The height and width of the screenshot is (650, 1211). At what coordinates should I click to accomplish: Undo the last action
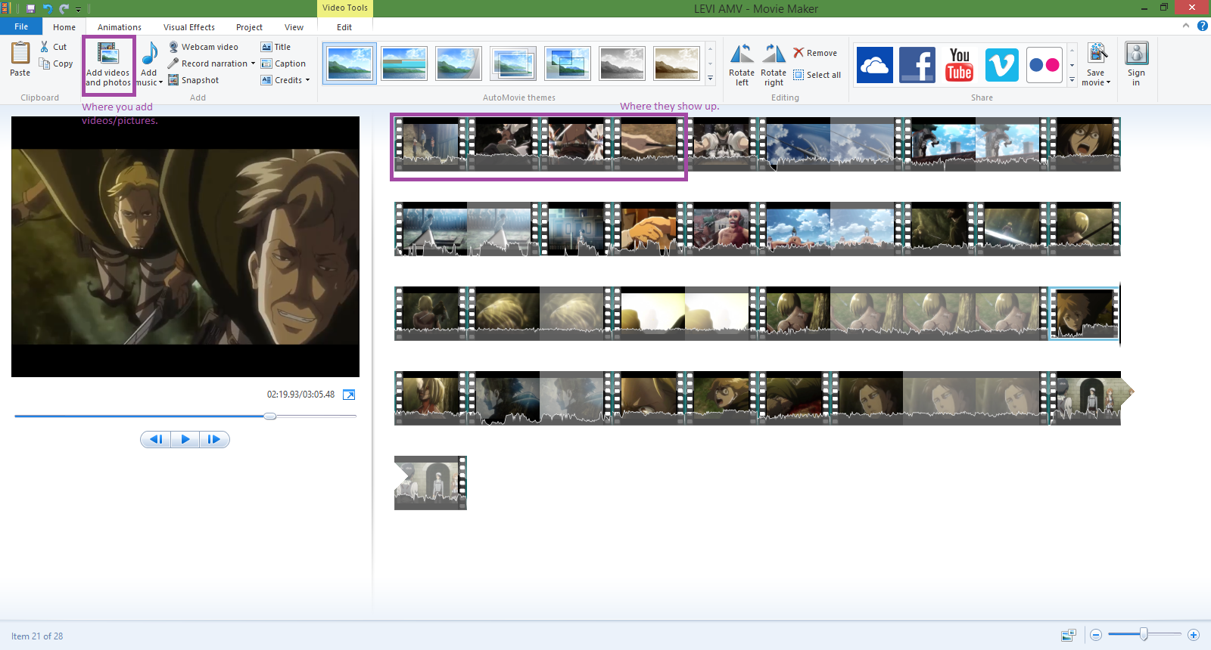point(47,8)
